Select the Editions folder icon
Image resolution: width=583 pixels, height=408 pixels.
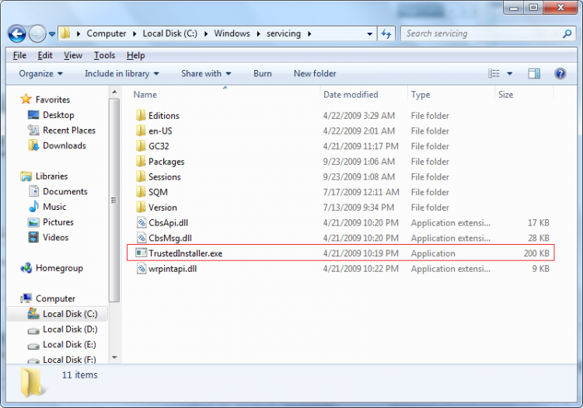pyautogui.click(x=141, y=115)
